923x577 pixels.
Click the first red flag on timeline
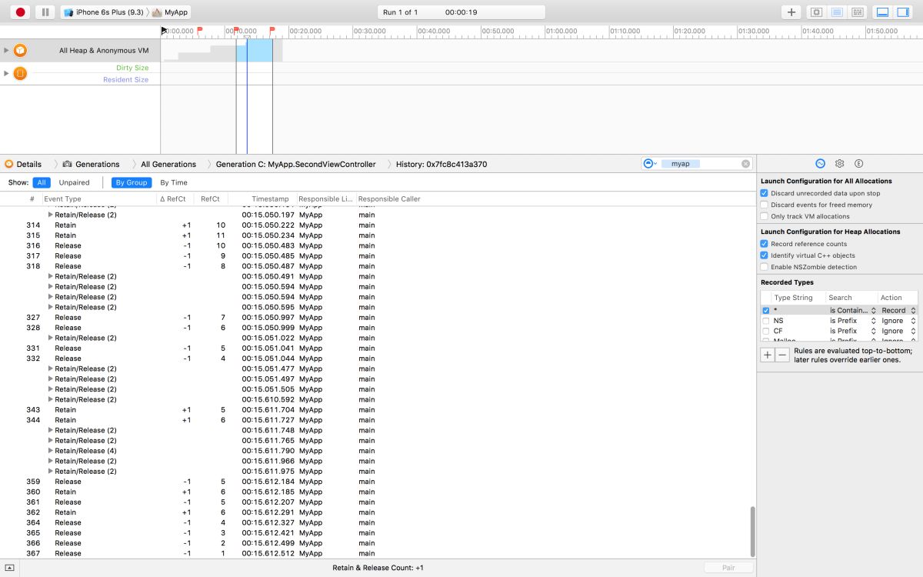200,30
